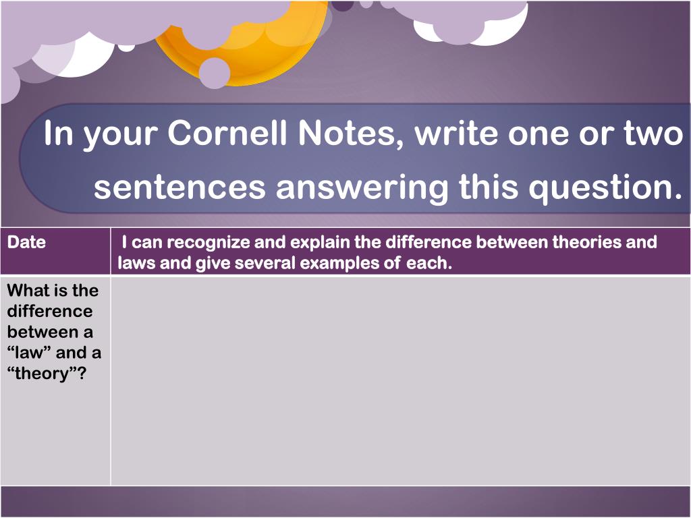The height and width of the screenshot is (518, 691).
Task: Click the empty gray notes answer area
Action: [x=400, y=381]
